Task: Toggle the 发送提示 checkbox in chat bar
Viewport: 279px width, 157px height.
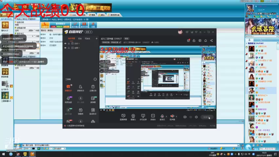Action: tap(209, 149)
